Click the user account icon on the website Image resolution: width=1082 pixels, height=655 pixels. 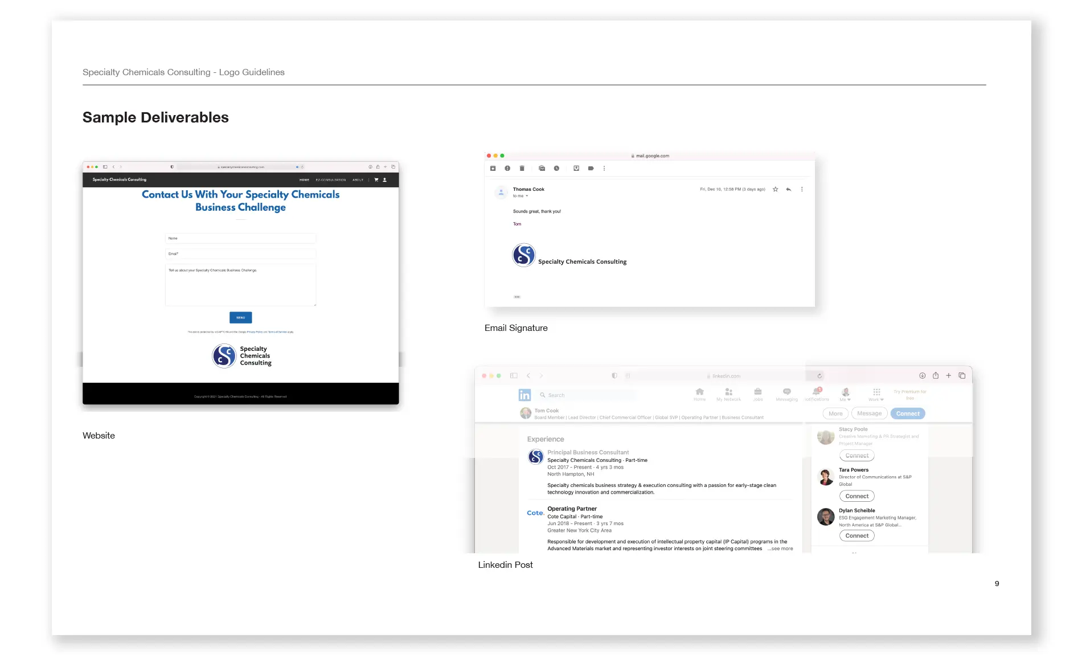385,180
